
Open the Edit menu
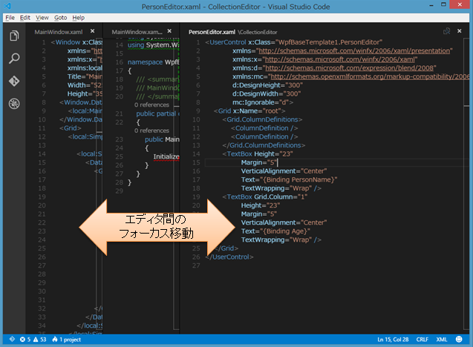(25, 18)
